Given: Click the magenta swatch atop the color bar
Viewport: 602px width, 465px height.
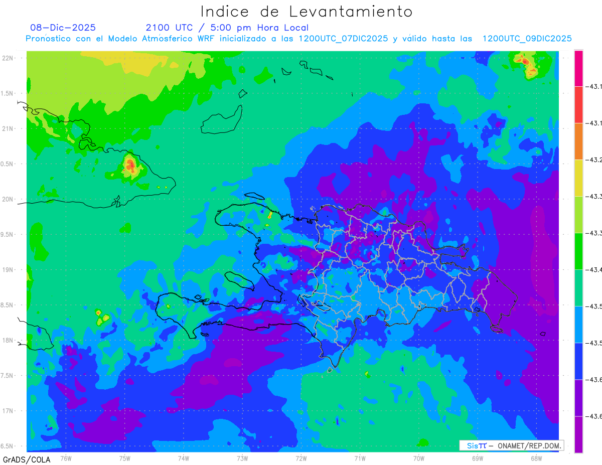Looking at the screenshot, I should 578,68.
